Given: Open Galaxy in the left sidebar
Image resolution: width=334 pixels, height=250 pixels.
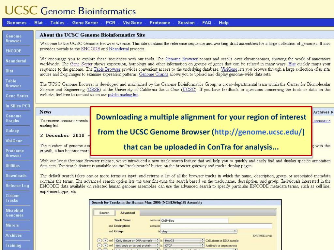Looking at the screenshot, I should click(x=12, y=131).
